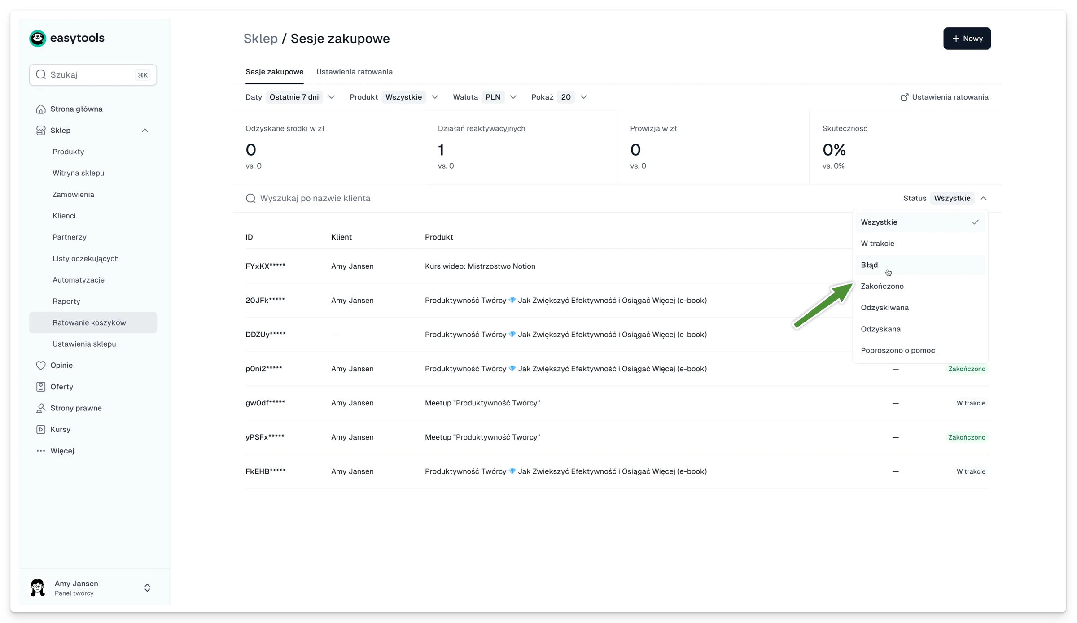Click the easytools logo icon
Viewport: 1077px width, 623px height.
point(38,38)
